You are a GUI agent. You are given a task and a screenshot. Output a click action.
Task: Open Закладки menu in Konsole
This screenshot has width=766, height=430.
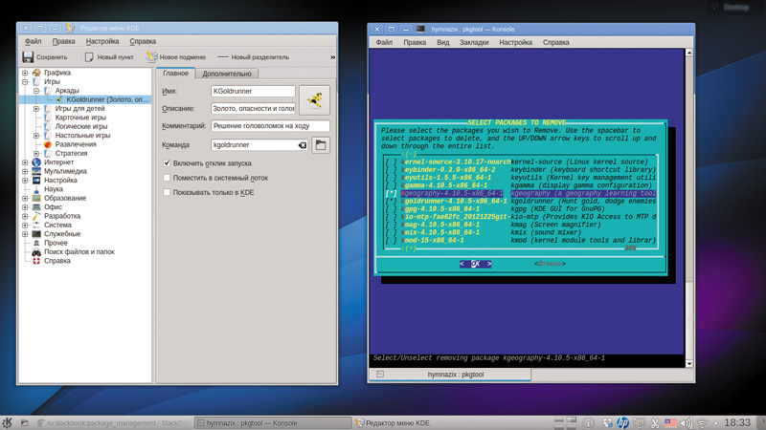(x=474, y=42)
